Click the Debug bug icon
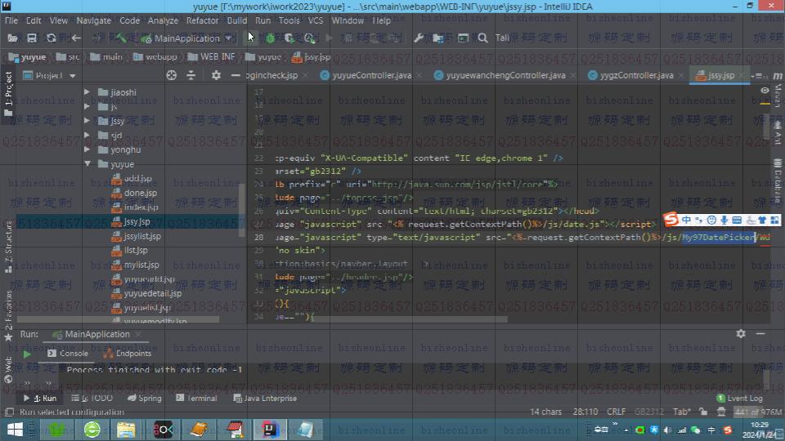The width and height of the screenshot is (785, 441). tap(271, 38)
